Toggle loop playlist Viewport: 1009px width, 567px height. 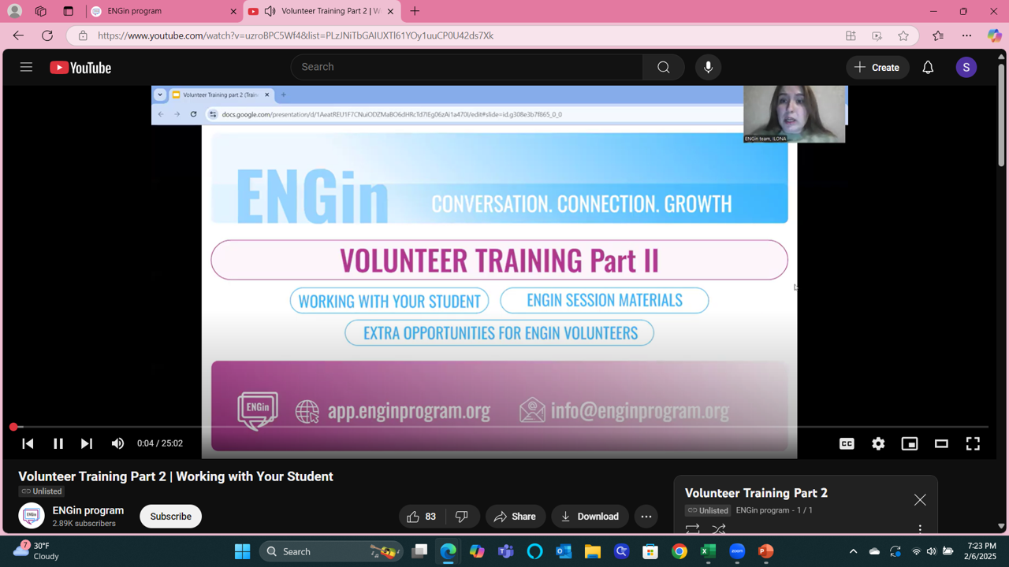click(693, 529)
